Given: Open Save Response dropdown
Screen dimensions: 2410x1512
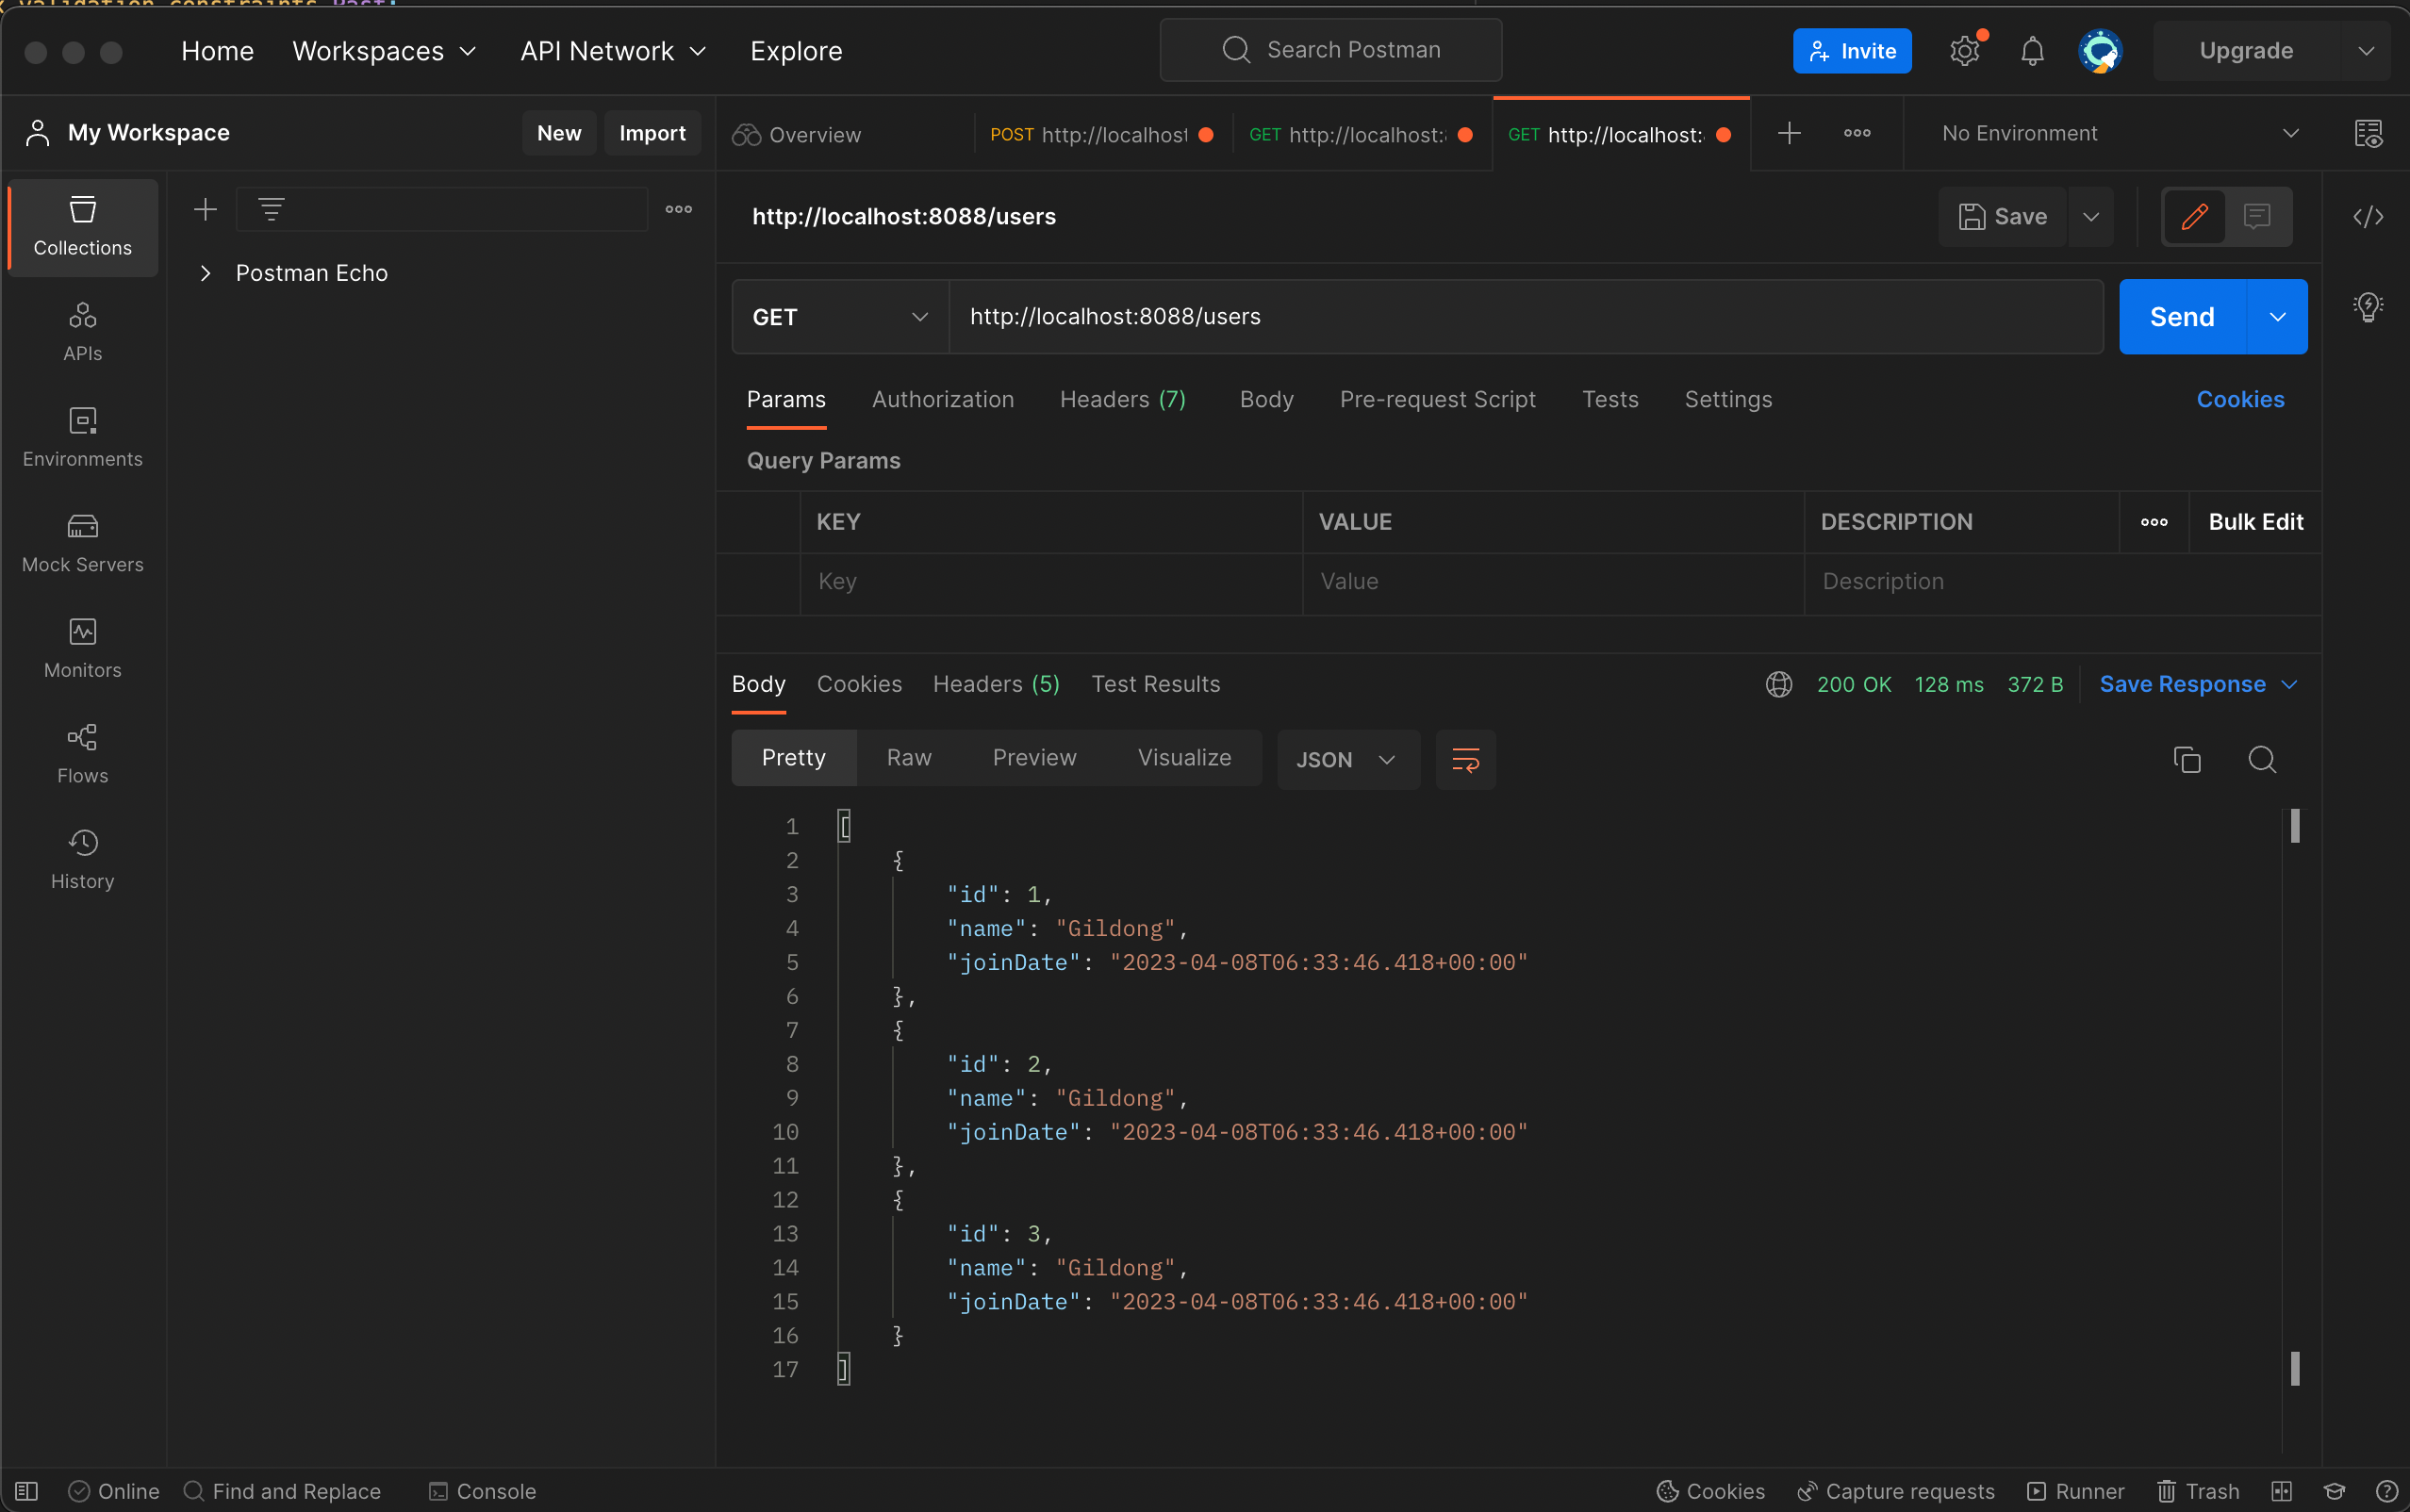Looking at the screenshot, I should coord(2198,684).
